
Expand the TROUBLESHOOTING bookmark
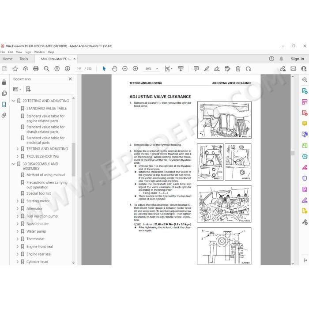(18, 156)
